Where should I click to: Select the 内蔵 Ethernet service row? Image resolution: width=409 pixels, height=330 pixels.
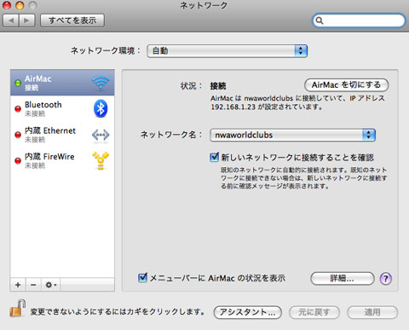point(62,135)
